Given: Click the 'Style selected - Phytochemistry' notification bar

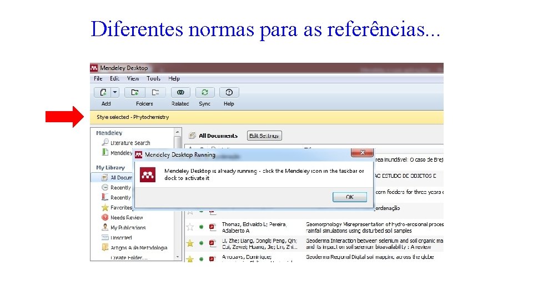Looking at the screenshot, I should point(266,117).
